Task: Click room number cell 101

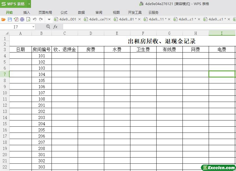Action: 42,56
